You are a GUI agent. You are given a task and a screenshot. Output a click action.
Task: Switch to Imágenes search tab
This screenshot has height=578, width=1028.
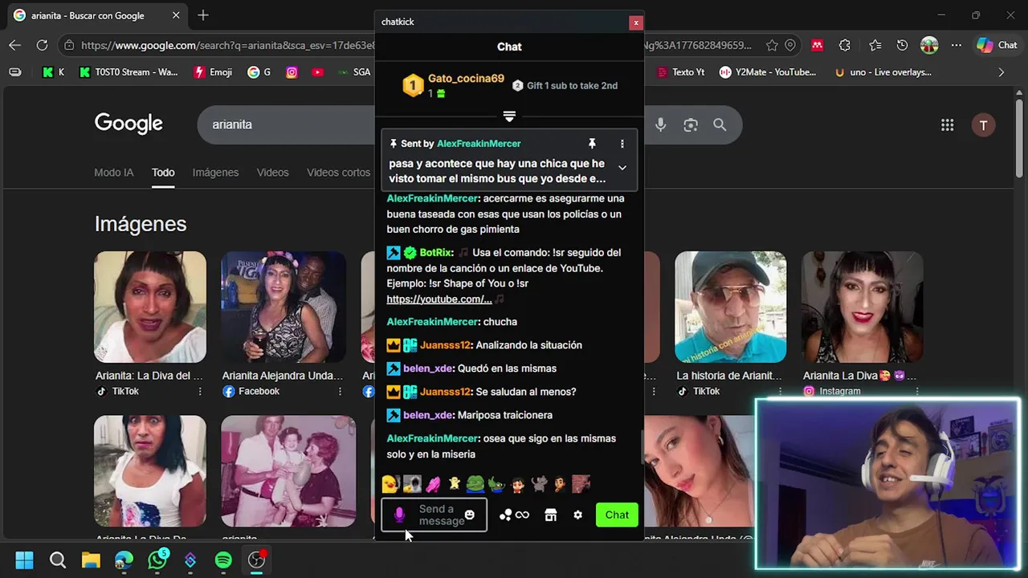pos(215,173)
